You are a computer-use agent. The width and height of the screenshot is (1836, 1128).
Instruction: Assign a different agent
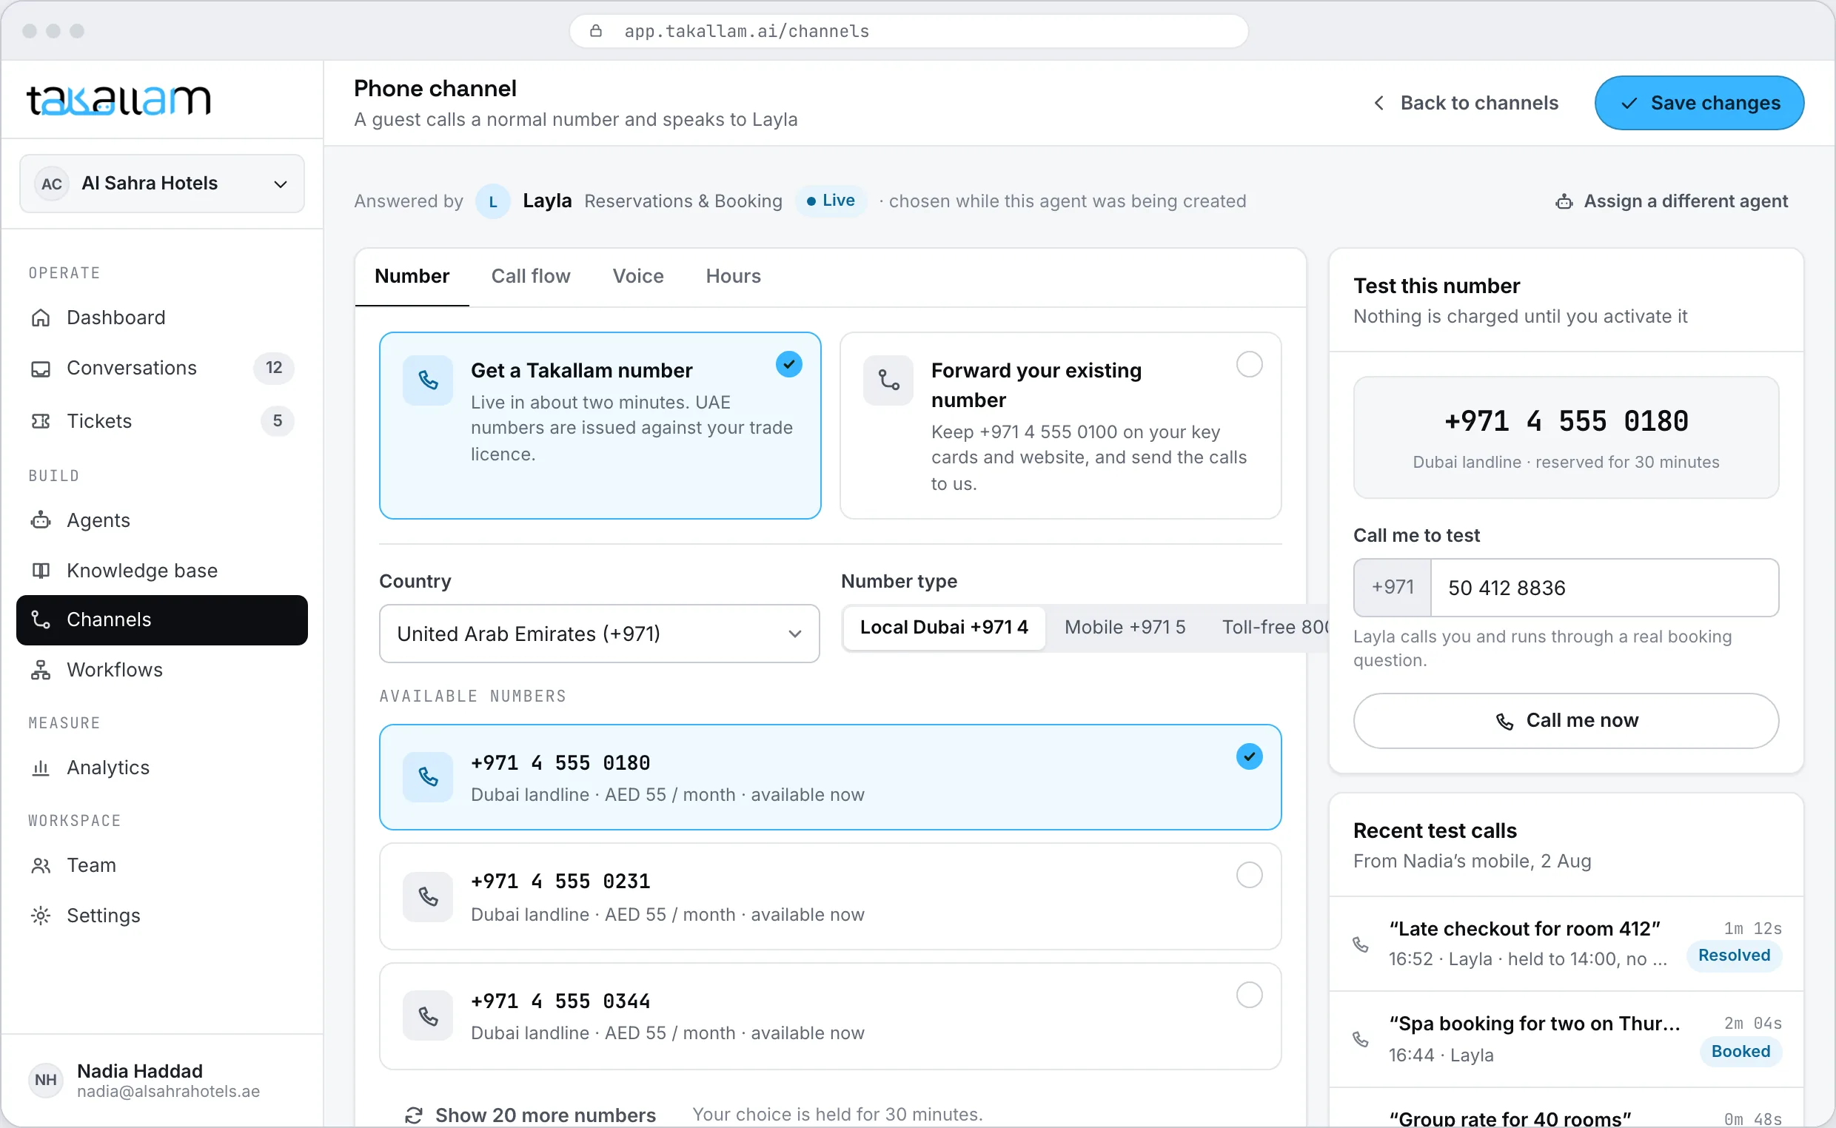pyautogui.click(x=1671, y=201)
